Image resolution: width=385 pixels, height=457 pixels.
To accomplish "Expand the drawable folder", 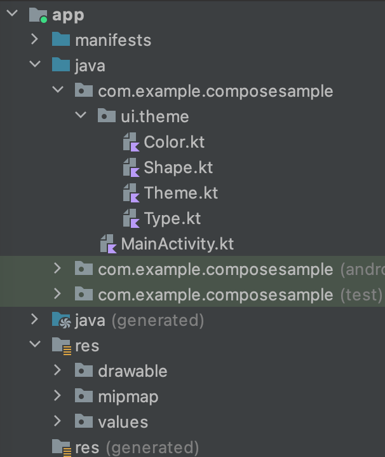I will pyautogui.click(x=57, y=370).
